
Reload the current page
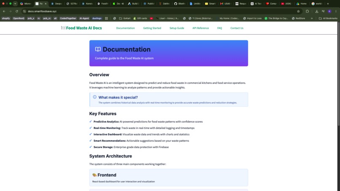click(x=17, y=11)
